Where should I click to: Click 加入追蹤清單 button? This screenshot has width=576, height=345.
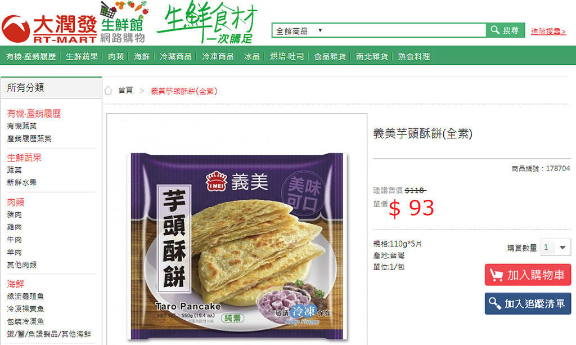click(x=528, y=303)
